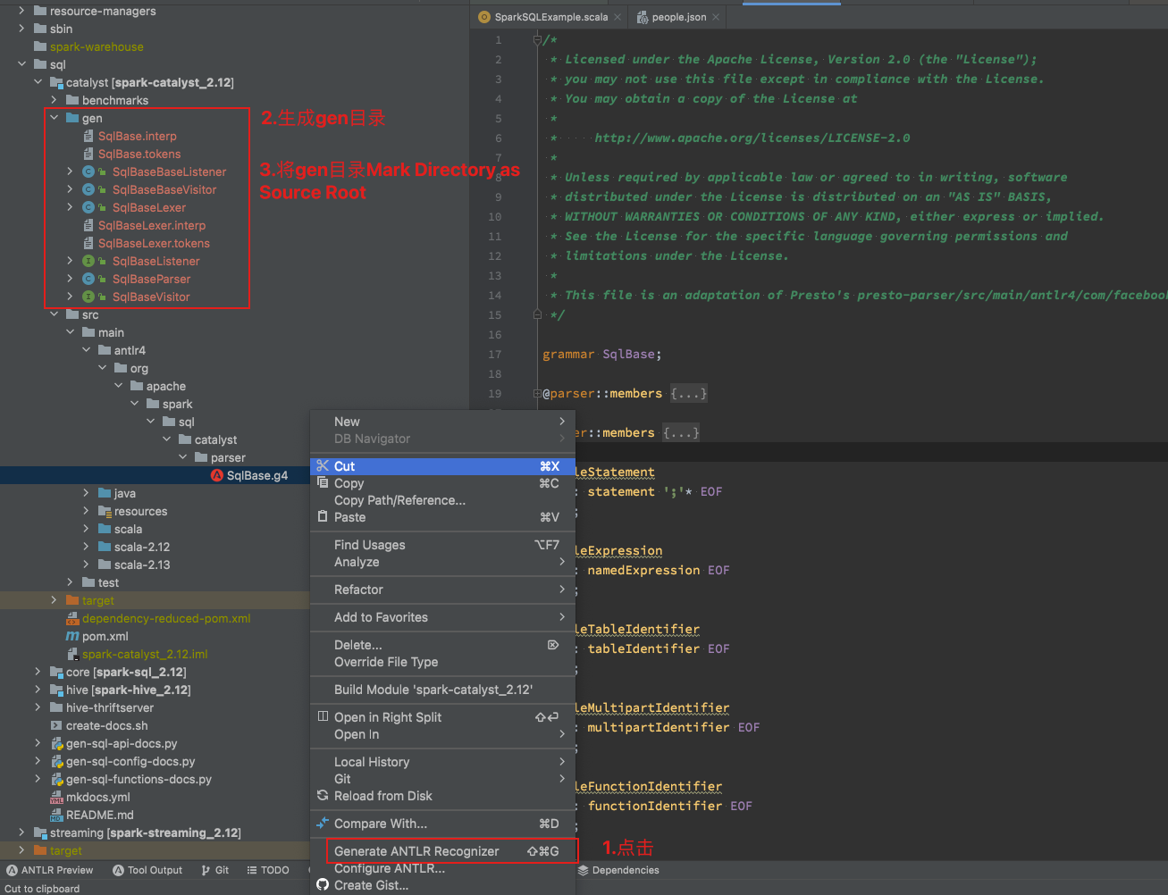This screenshot has height=895, width=1168.
Task: Expand core [spark-sql_2.12] module
Action: point(38,672)
